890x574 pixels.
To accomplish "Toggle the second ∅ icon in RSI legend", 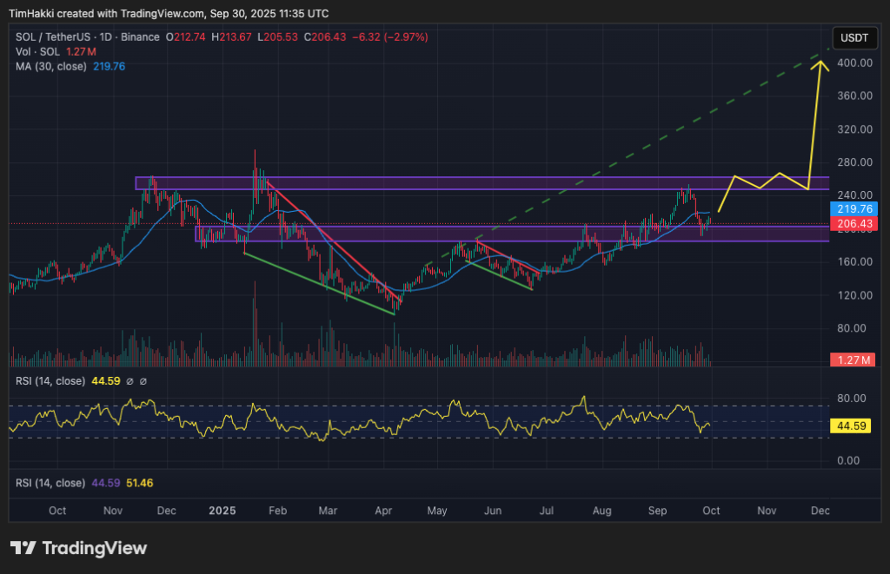I will coord(143,380).
